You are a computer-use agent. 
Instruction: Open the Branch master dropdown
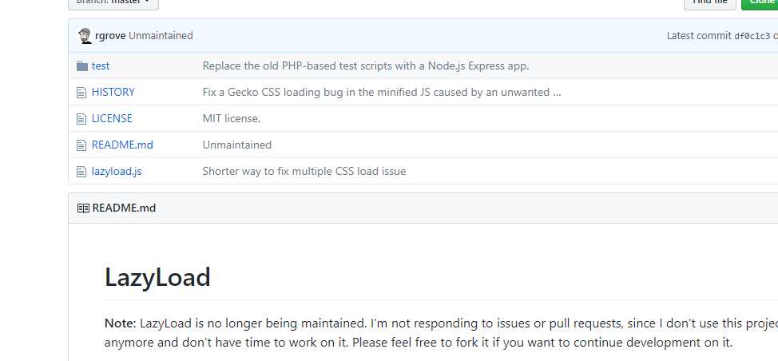[113, 2]
